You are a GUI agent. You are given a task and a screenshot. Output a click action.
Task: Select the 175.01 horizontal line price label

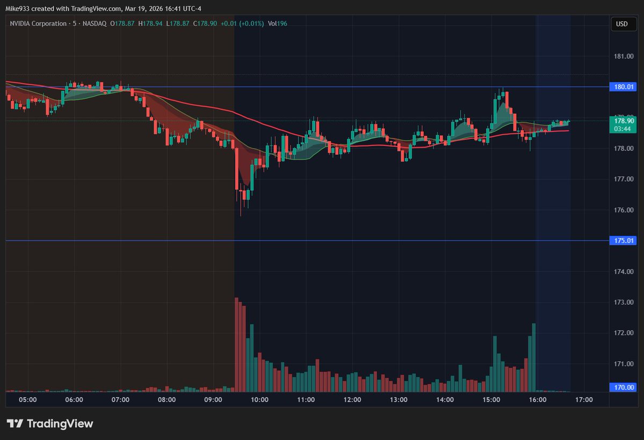[624, 240]
